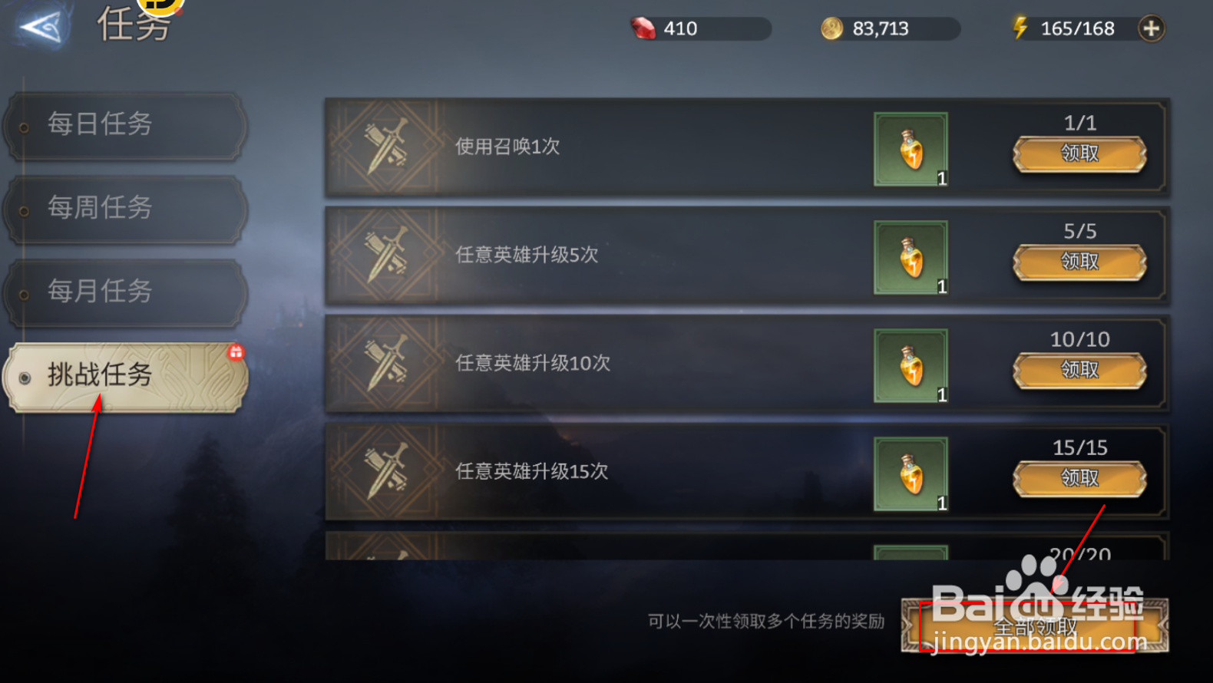This screenshot has height=683, width=1213.
Task: Claim reward with 领取 for 5/5 task
Action: 1079,262
